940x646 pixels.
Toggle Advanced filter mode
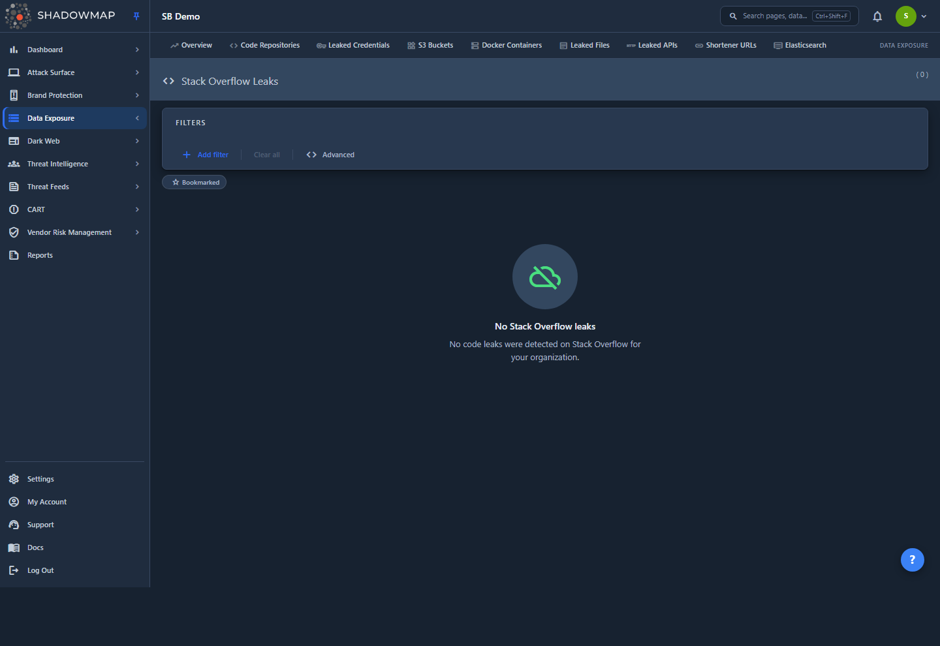coord(330,155)
